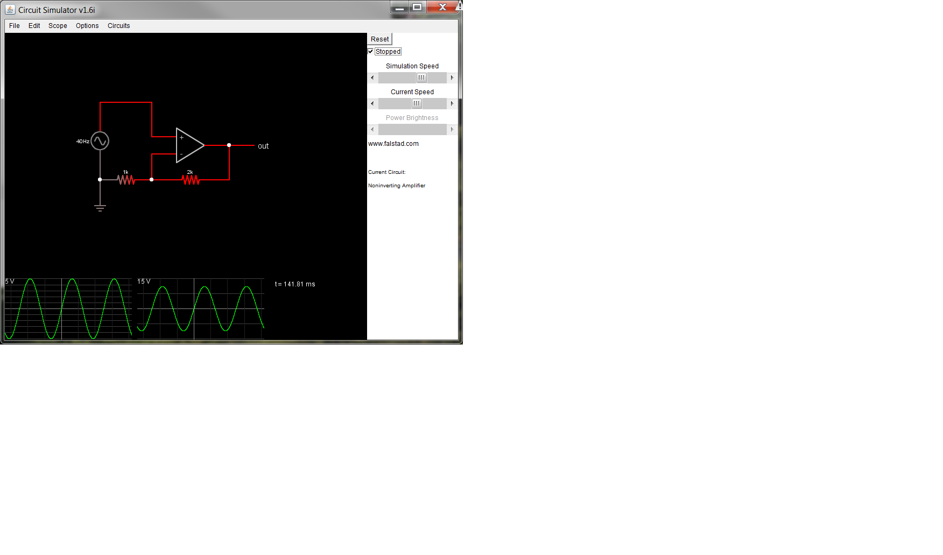Select the op-amp triangle in the circuit

(188, 145)
